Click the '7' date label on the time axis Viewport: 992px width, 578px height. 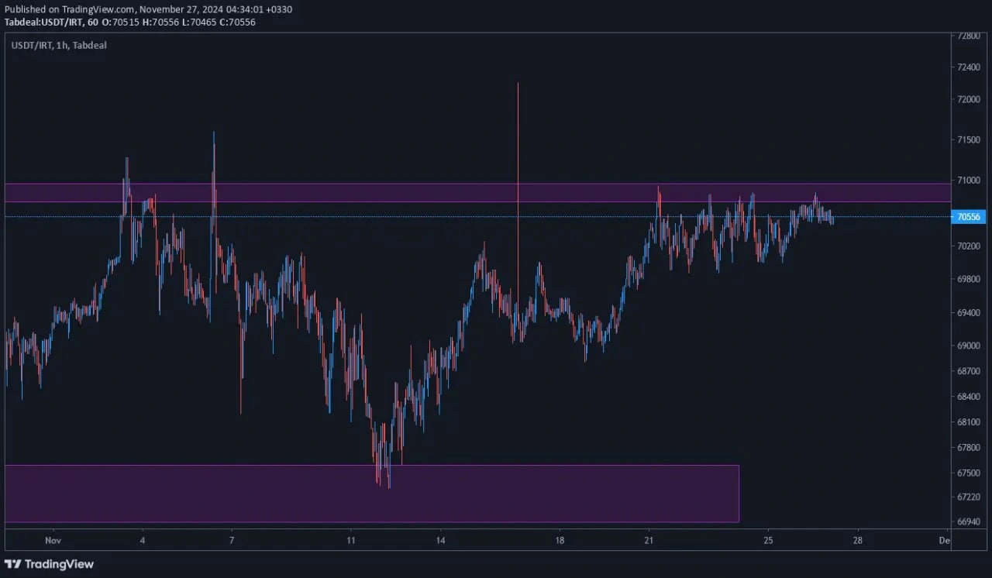232,540
